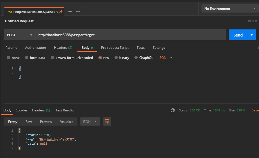The image size is (259, 158).
Task: Click Save response link
Action: tap(255, 110)
